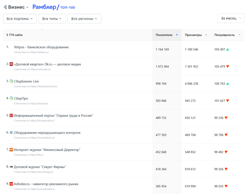Screen dimensions: 248x194
Task: Click the Оборудование неразрушающего контроля gear favicon
Action: pos(11,133)
